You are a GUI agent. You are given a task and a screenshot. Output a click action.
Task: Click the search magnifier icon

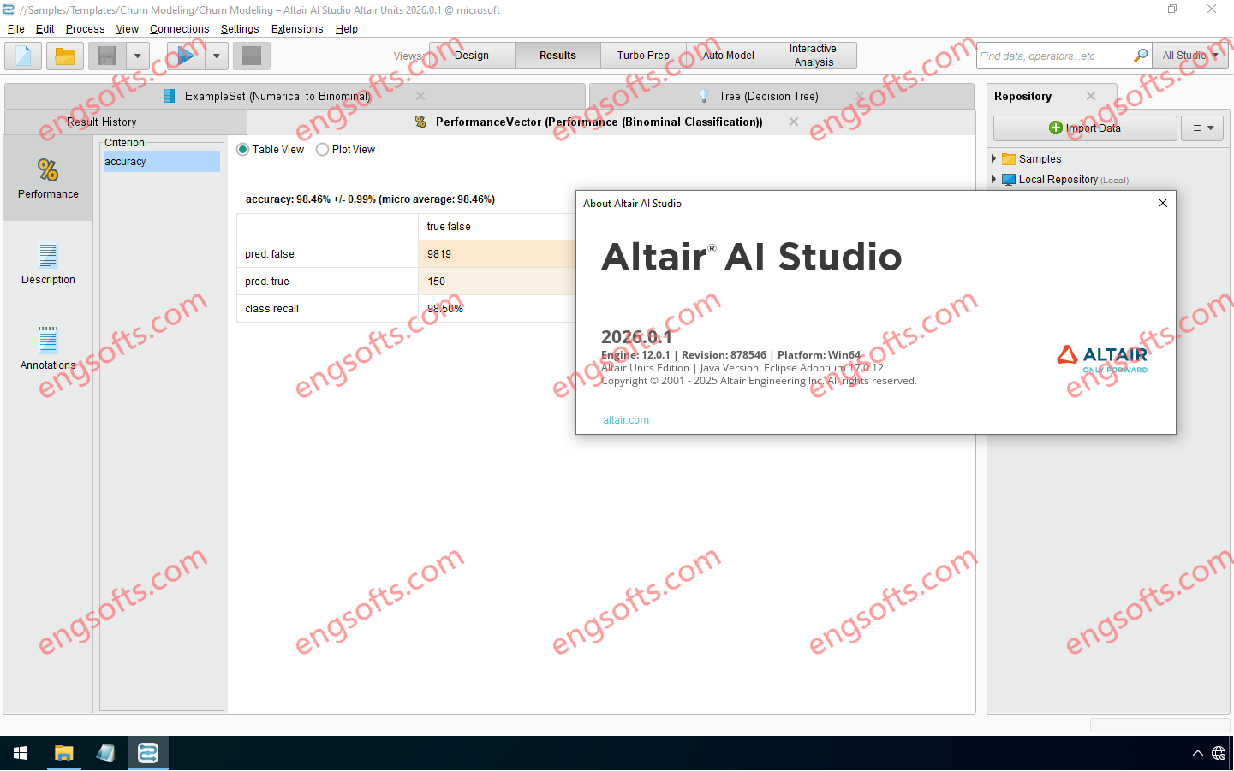tap(1140, 56)
